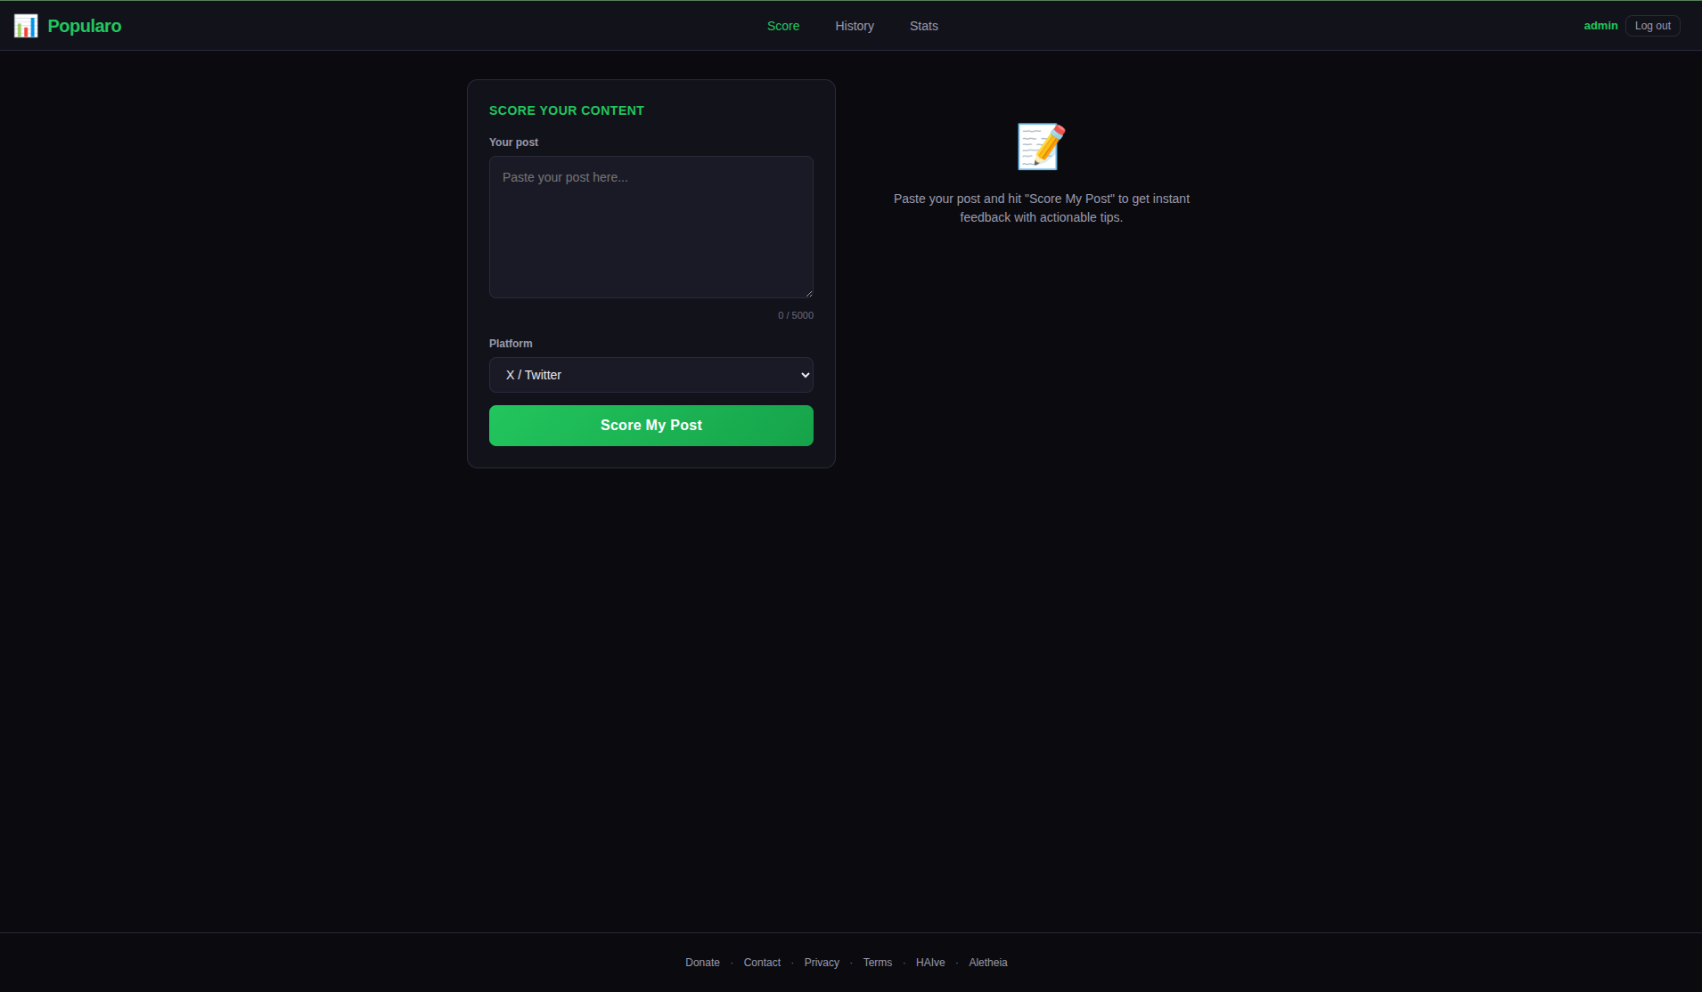Click the 0 / 5000 character counter
The image size is (1702, 992).
pos(796,315)
